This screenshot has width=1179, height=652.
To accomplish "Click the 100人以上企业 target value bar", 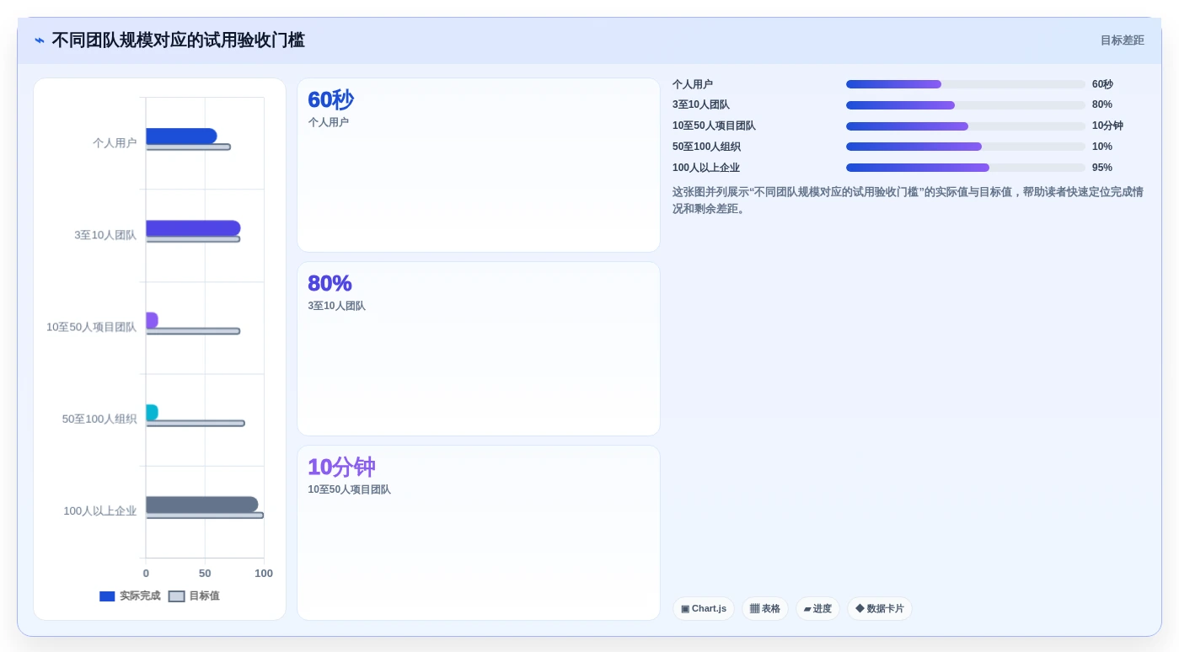I will 205,516.
